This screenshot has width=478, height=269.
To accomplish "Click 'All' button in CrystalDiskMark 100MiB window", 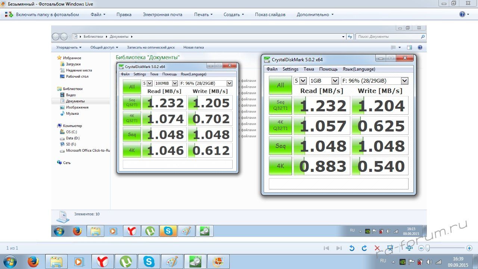I will [132, 87].
